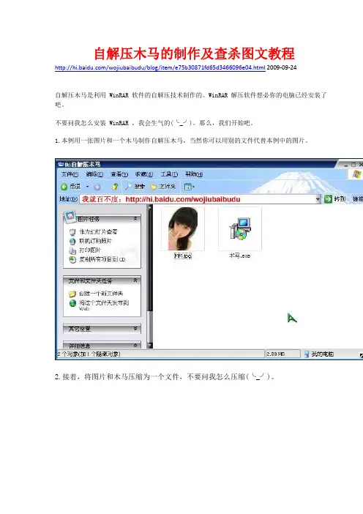Click the task pane scroll up arrow
This screenshot has height=514, width=363.
150,208
